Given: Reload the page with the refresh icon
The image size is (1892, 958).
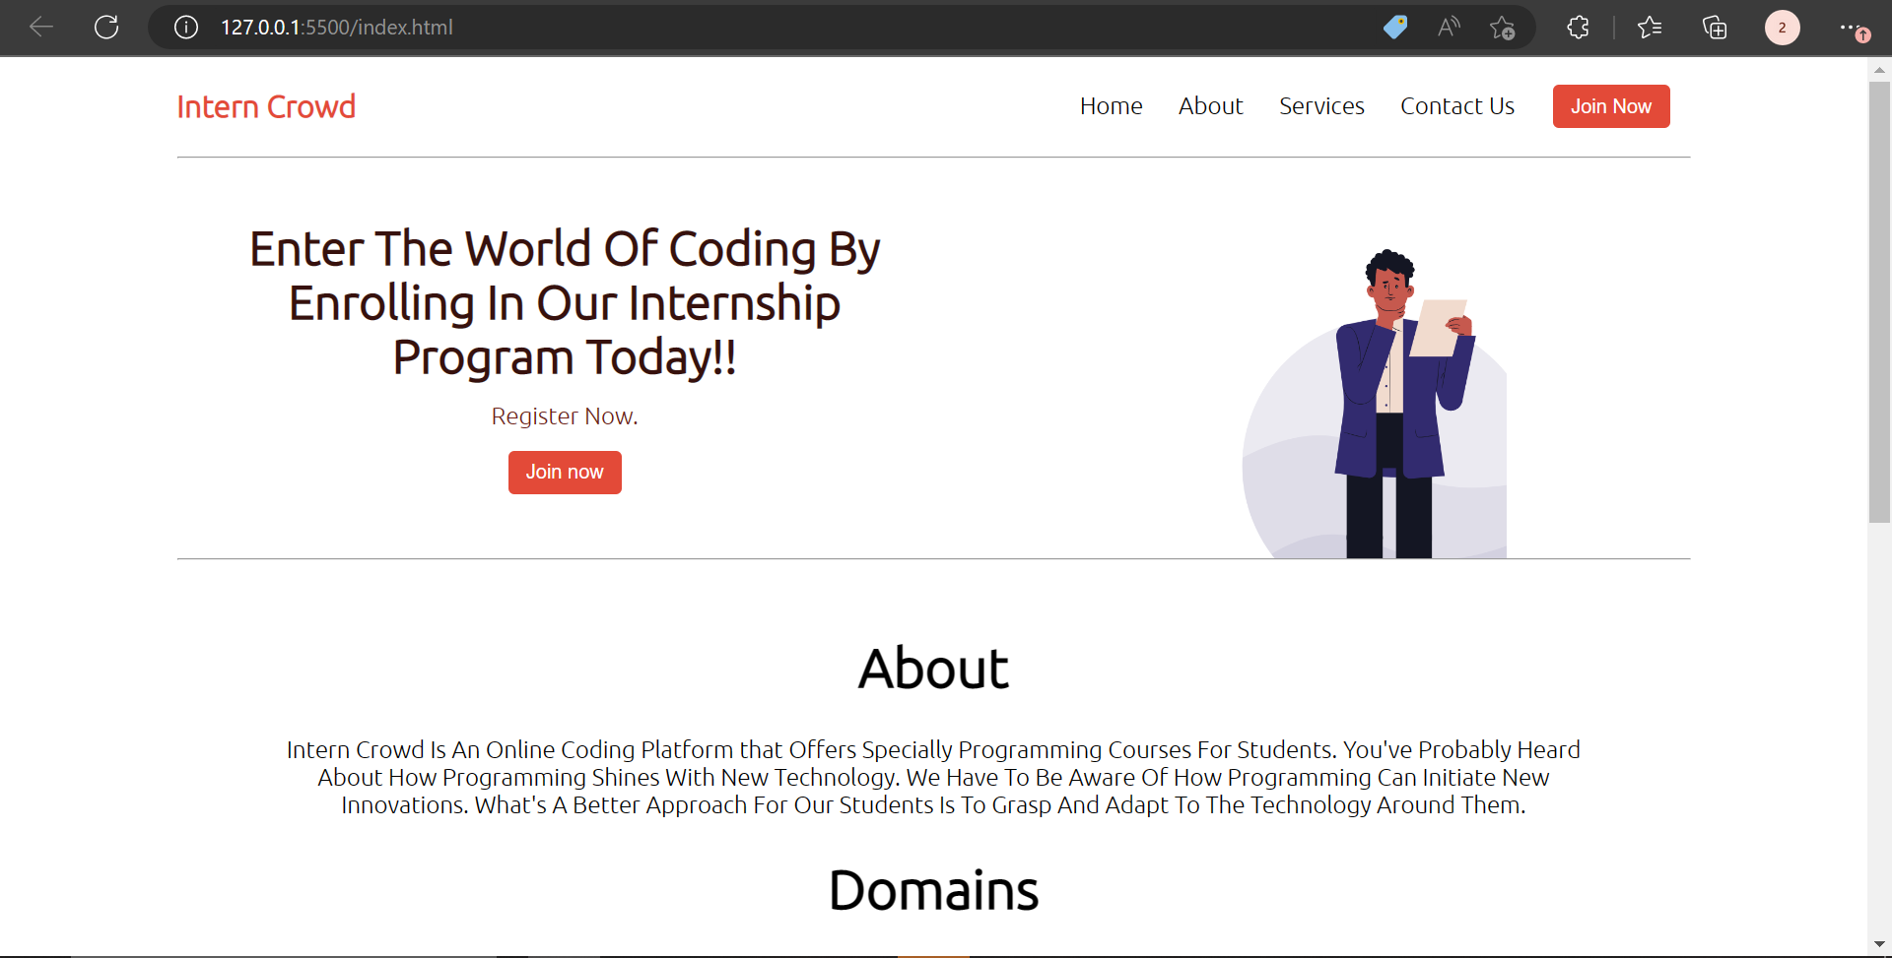Looking at the screenshot, I should click(x=106, y=28).
